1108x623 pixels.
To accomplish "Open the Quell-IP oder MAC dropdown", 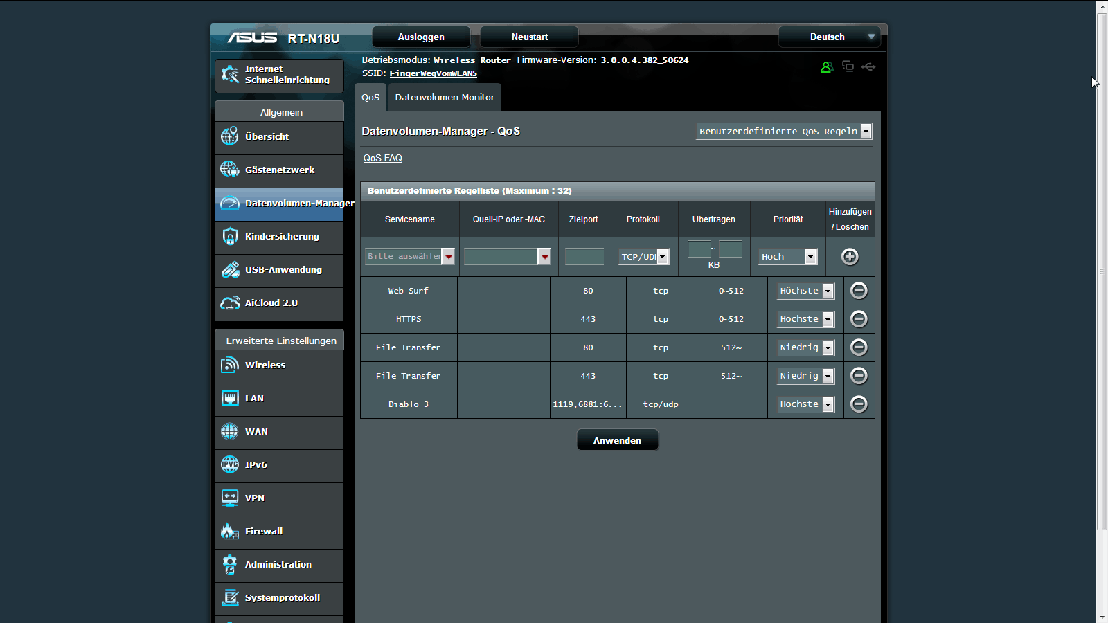I will tap(507, 257).
